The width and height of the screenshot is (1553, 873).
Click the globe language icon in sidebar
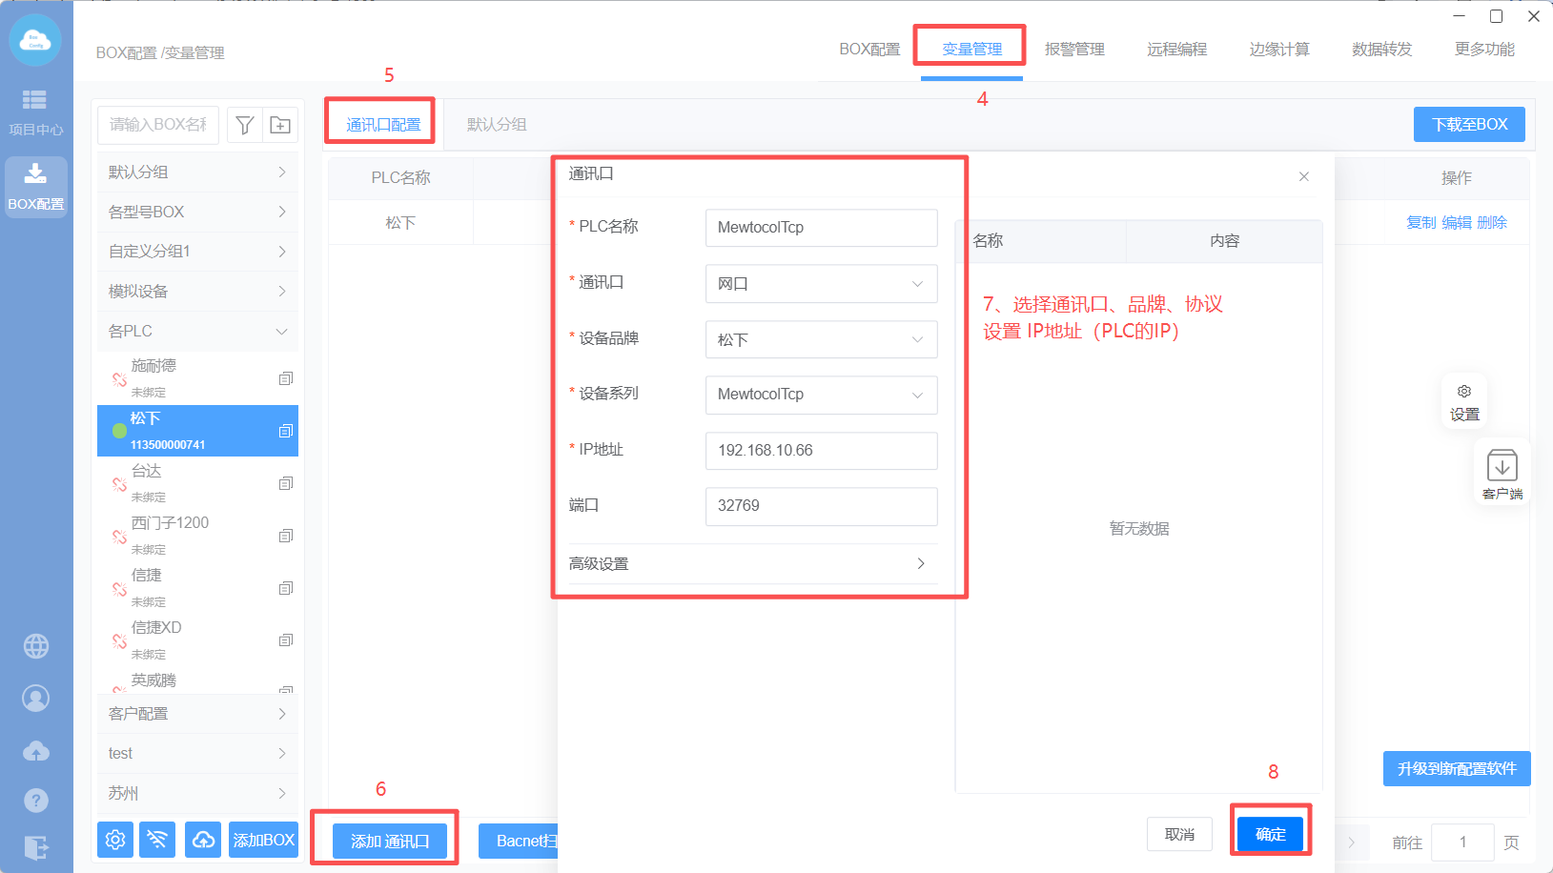coord(36,646)
